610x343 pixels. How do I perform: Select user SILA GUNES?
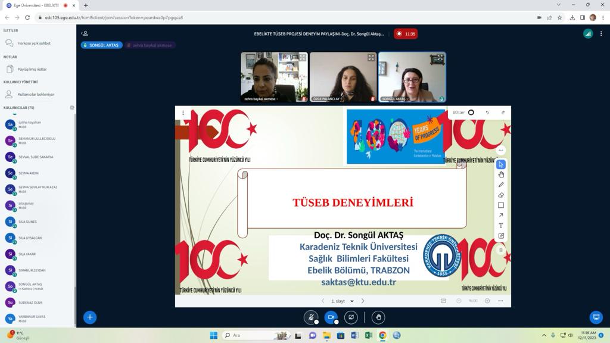27,222
